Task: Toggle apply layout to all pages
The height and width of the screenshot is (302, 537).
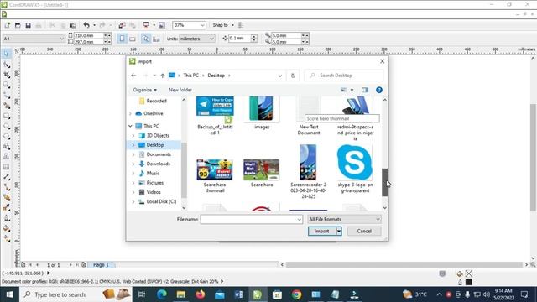Action: 145,39
